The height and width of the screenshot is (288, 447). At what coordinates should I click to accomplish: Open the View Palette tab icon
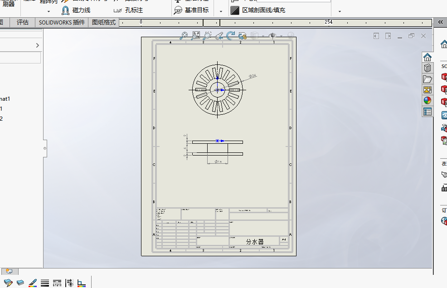point(428,90)
